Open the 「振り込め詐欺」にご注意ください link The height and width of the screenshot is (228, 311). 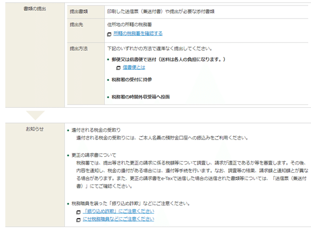[x=118, y=211]
